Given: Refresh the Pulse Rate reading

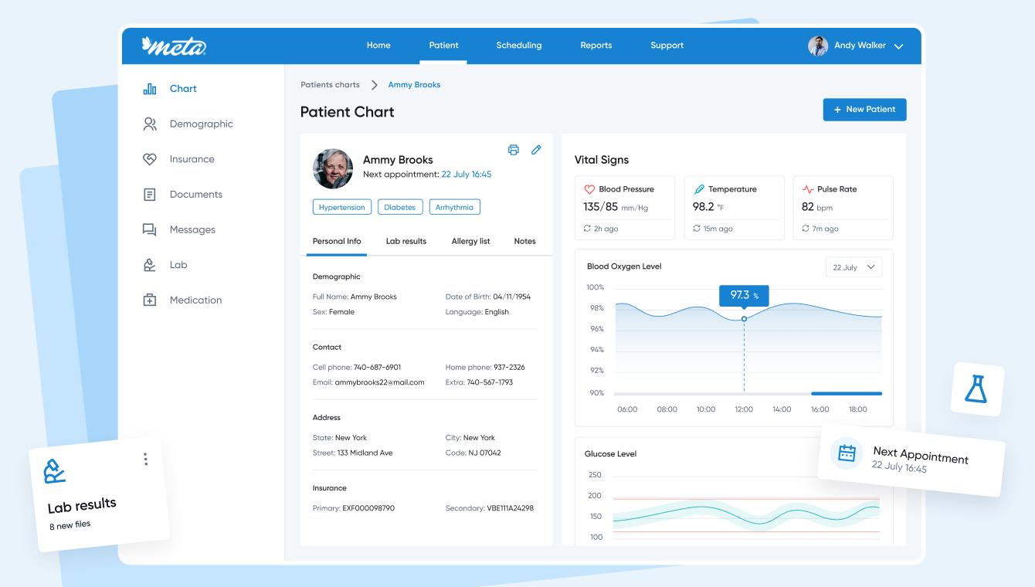Looking at the screenshot, I should coord(806,229).
